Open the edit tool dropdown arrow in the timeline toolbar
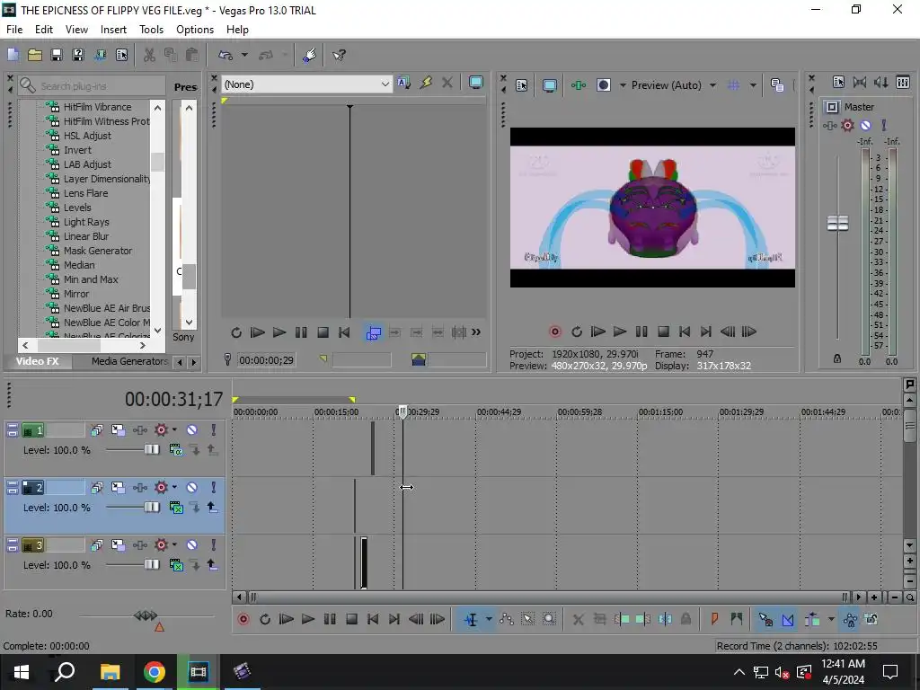 (488, 619)
